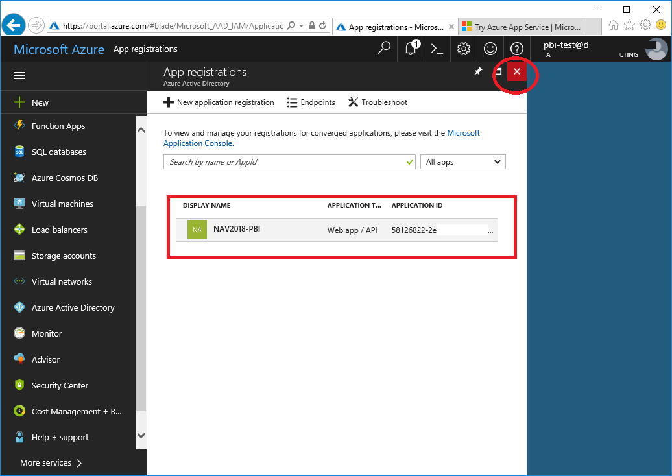Go forward with the browser forward arrow
This screenshot has width=672, height=476.
[x=36, y=25]
